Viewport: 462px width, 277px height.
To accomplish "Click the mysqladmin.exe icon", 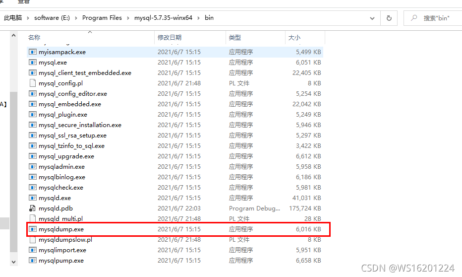I will (x=32, y=166).
